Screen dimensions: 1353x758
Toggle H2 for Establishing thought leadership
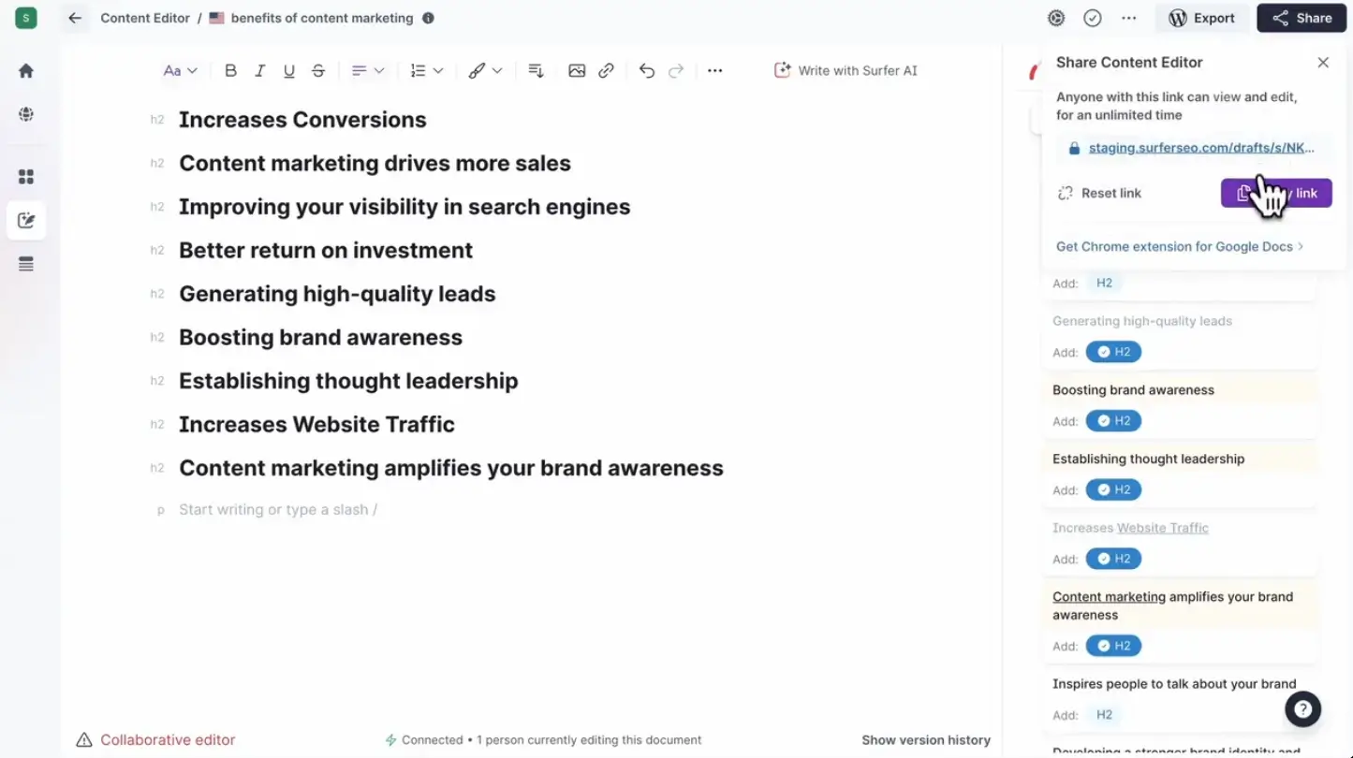coord(1113,489)
